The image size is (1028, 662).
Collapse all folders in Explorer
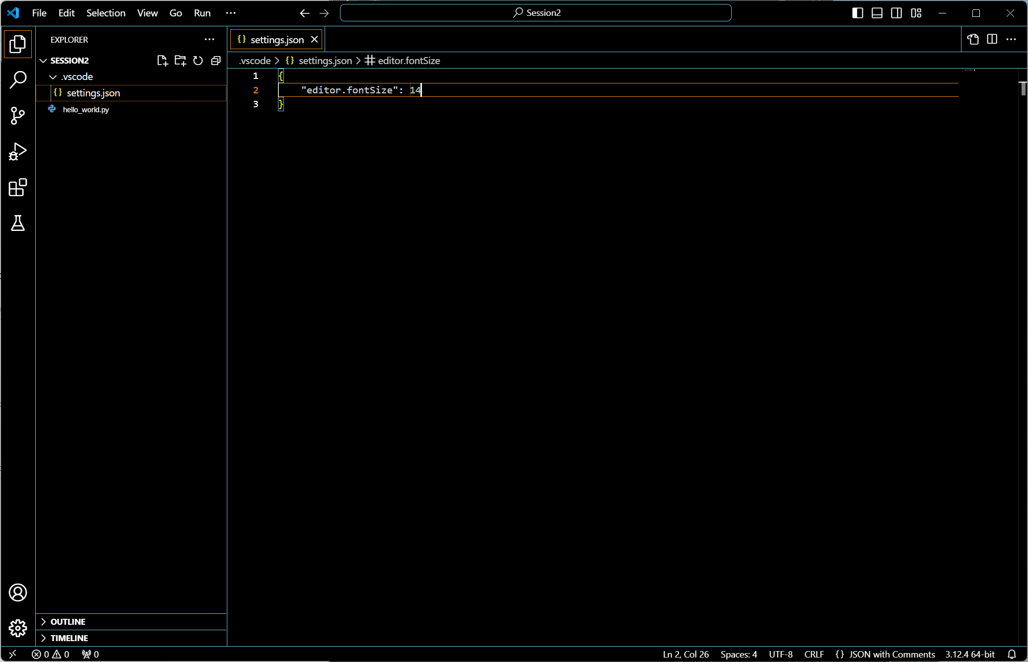216,61
